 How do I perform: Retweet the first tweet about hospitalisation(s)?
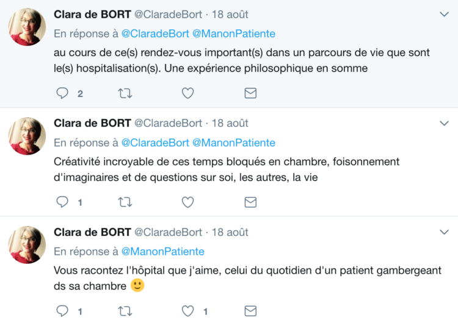pos(125,93)
